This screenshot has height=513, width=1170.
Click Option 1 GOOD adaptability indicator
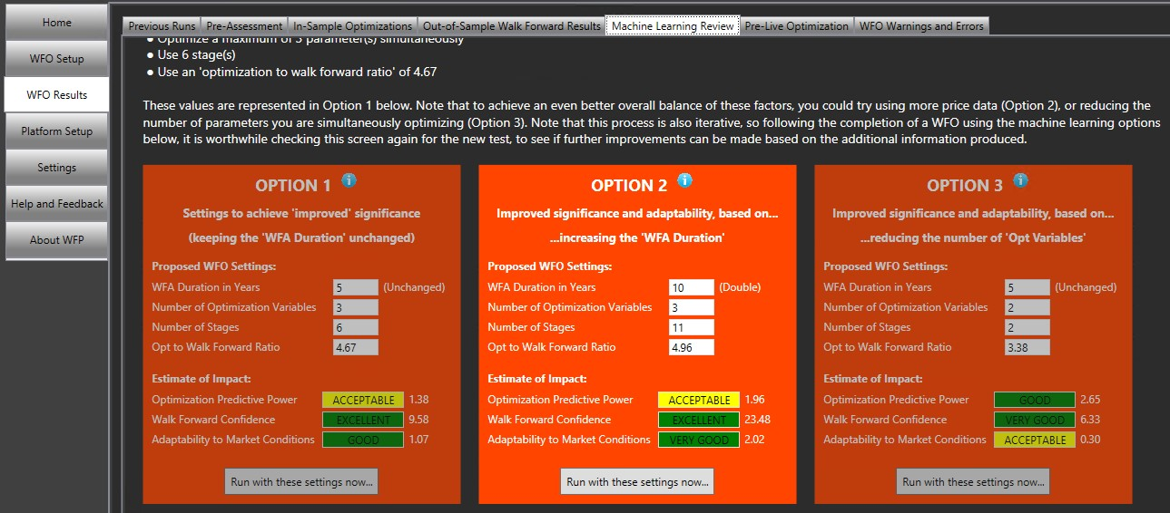coord(363,440)
